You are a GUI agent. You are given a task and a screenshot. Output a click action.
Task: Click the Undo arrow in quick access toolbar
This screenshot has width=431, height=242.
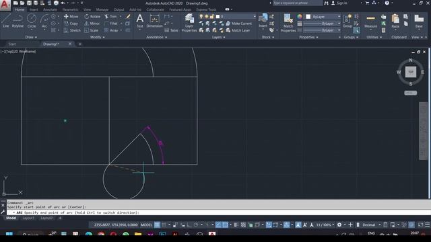coord(63,3)
